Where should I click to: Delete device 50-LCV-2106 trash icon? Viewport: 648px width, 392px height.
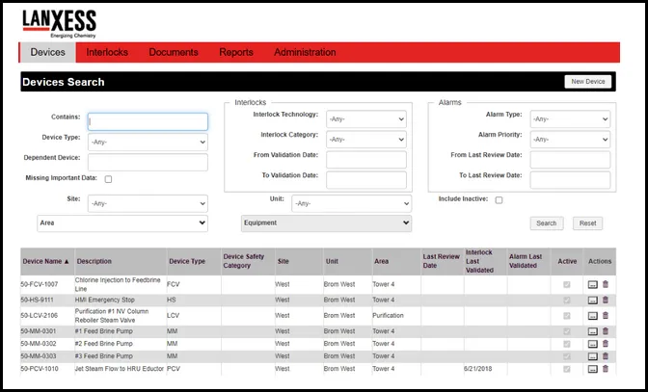606,315
